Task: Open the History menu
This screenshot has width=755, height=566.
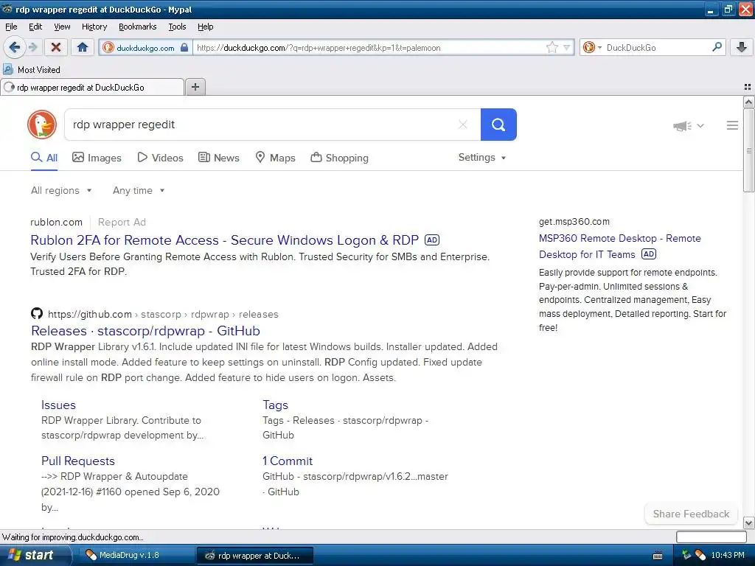Action: tap(94, 27)
